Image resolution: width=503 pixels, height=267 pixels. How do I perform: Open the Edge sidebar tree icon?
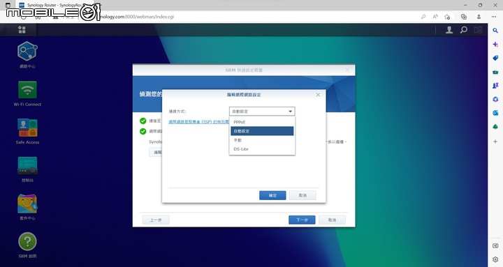coord(495,127)
